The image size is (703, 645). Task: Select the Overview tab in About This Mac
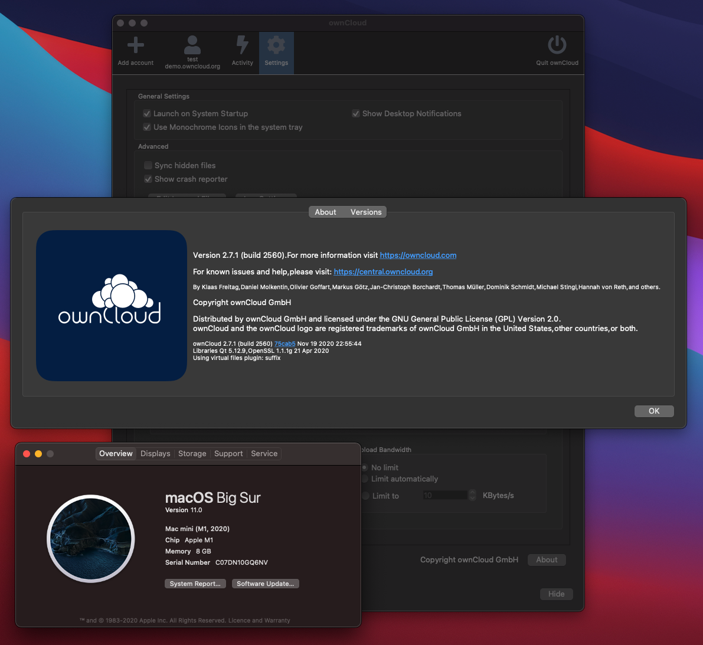[116, 454]
